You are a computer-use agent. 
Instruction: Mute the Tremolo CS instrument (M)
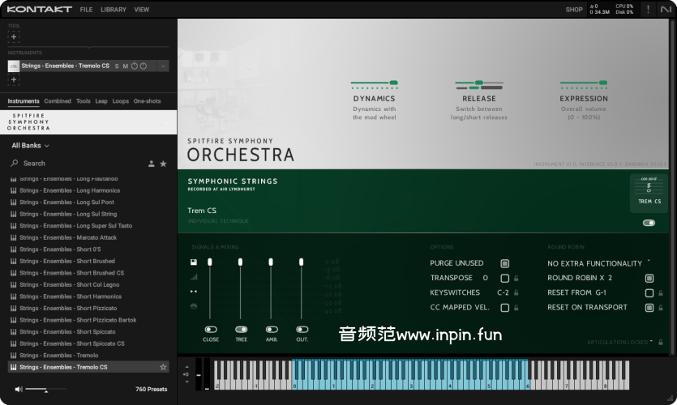click(x=125, y=66)
